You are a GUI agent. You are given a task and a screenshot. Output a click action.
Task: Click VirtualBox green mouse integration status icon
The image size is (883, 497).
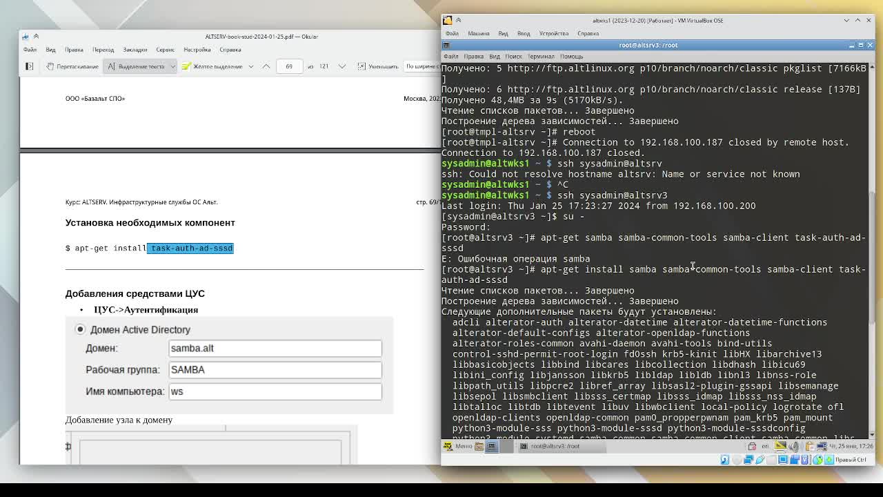tap(817, 460)
